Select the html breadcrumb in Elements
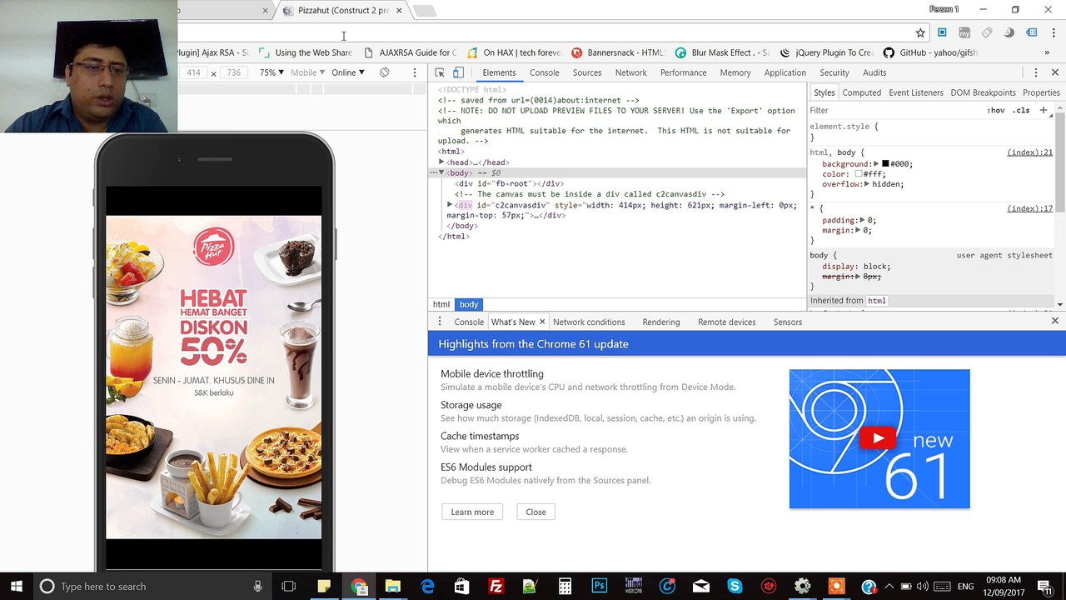Screen dimensions: 1066x600 pos(441,304)
